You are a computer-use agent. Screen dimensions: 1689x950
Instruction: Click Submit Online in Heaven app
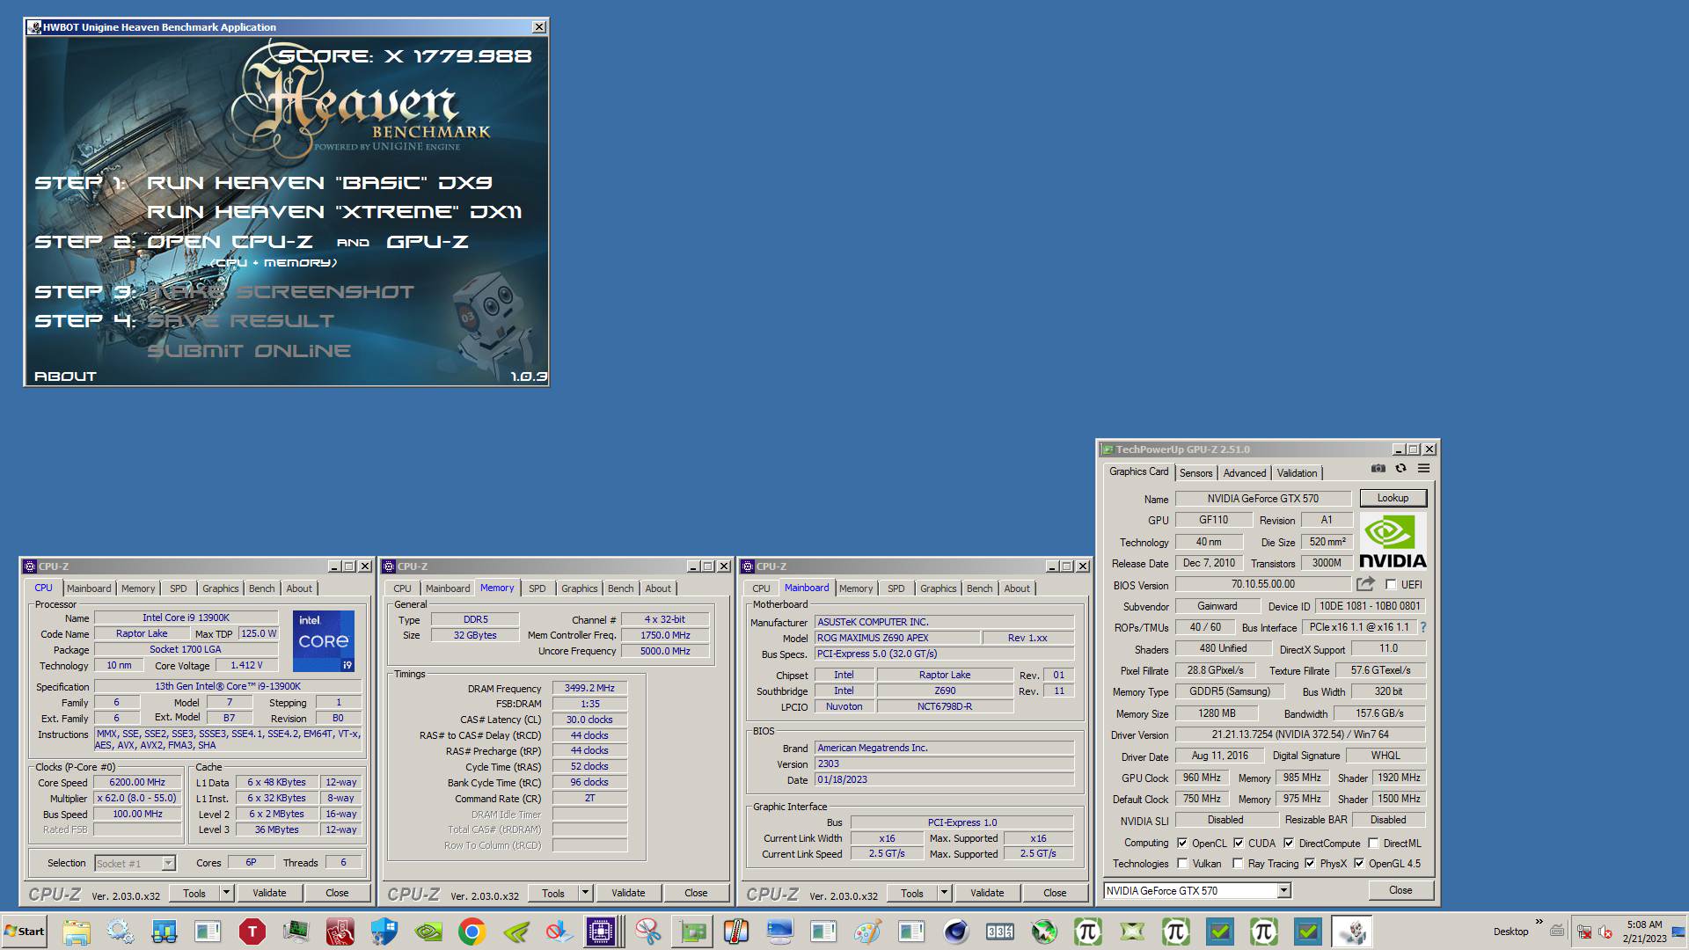click(249, 351)
